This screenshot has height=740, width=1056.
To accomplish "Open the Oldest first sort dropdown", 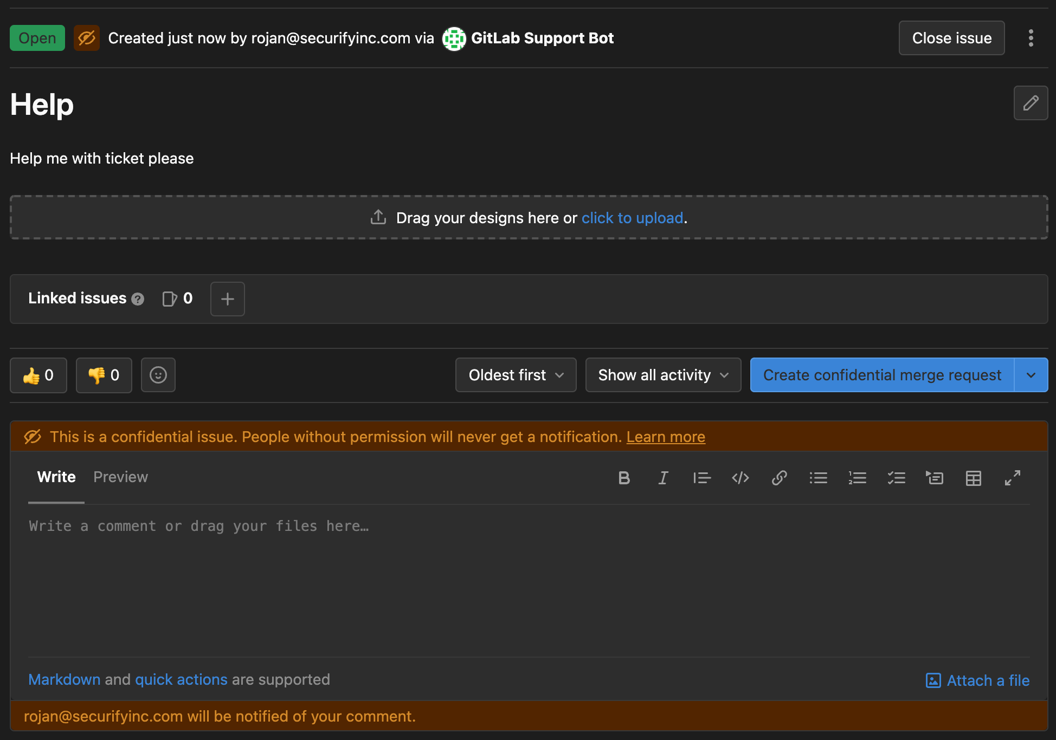I will [516, 375].
